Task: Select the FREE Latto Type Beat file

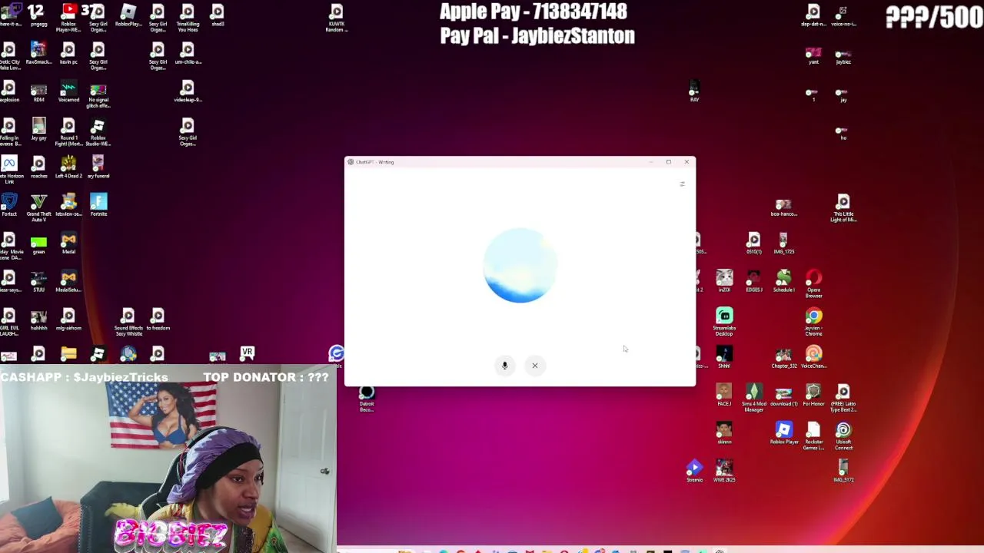Action: click(x=843, y=398)
